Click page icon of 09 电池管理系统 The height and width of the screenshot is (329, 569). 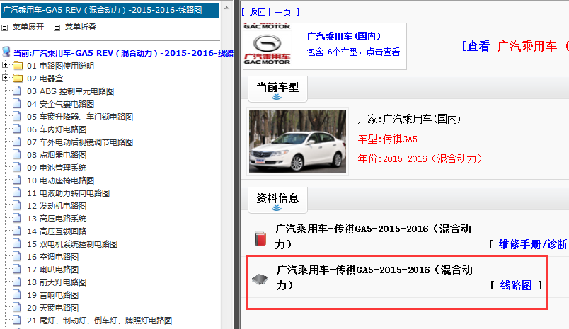pyautogui.click(x=17, y=167)
